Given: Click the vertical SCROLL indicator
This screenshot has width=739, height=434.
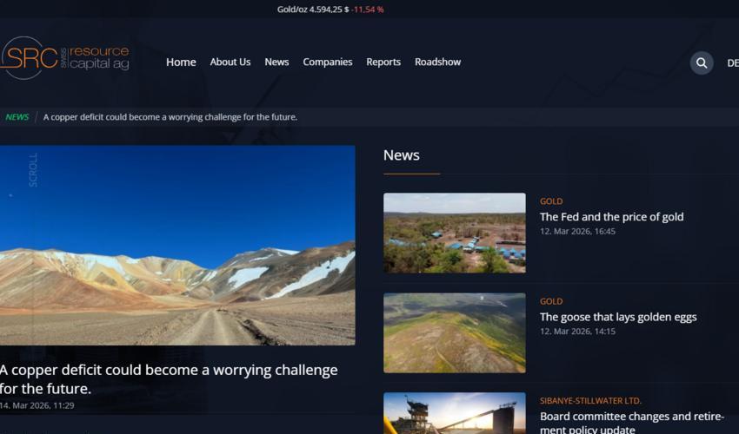Looking at the screenshot, I should pyautogui.click(x=33, y=170).
